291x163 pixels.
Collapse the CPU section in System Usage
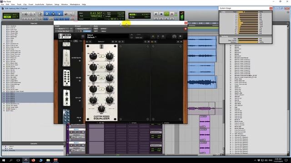pos(221,12)
